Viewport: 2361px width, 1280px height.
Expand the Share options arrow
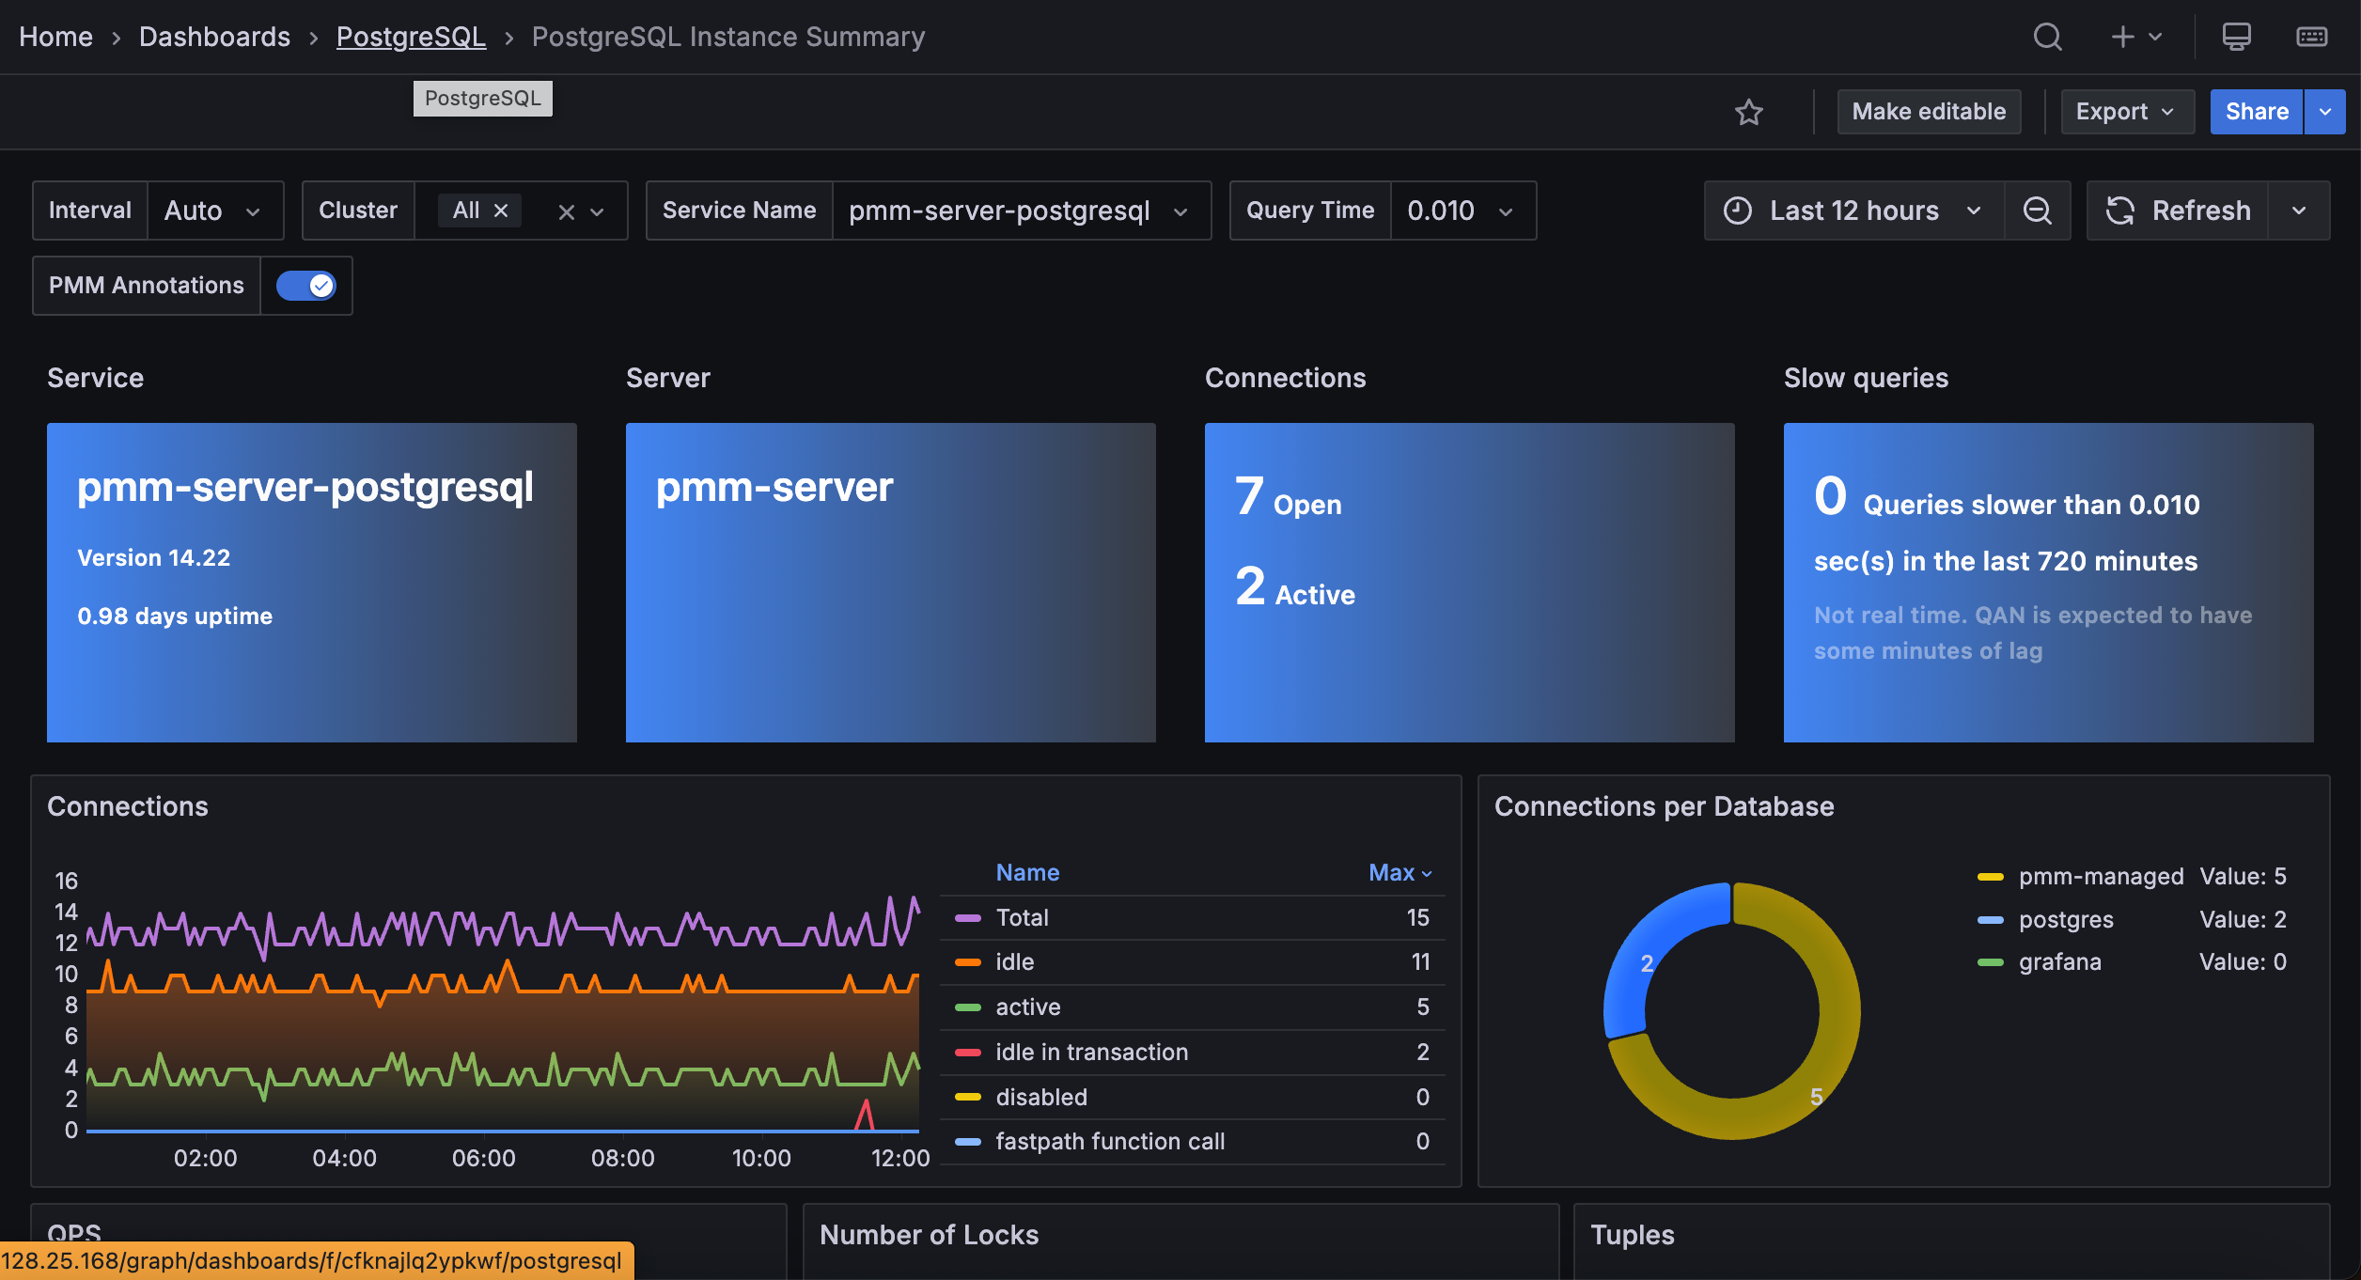coord(2325,112)
